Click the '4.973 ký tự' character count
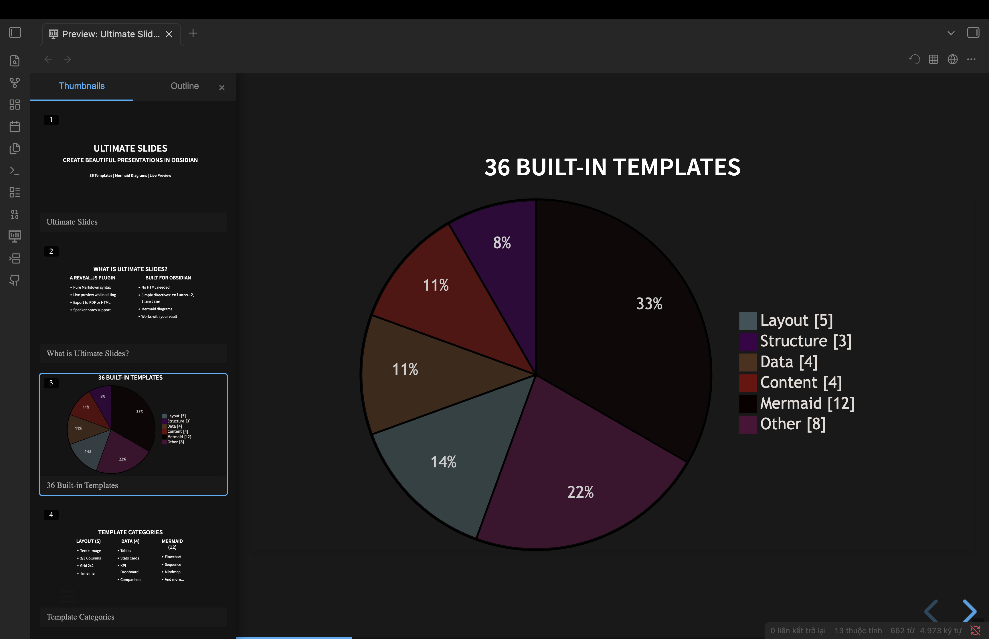 pyautogui.click(x=940, y=631)
